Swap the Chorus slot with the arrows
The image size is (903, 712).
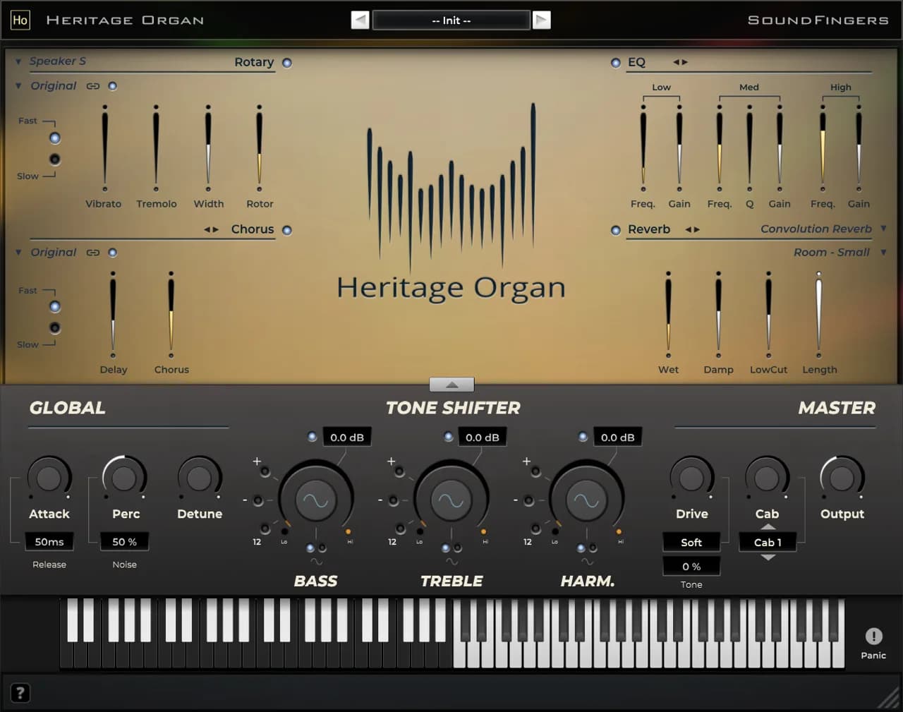pos(211,230)
